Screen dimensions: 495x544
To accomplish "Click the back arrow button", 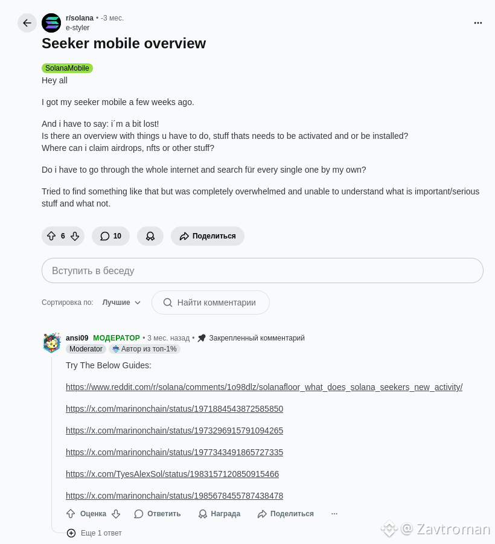I will 27,23.
